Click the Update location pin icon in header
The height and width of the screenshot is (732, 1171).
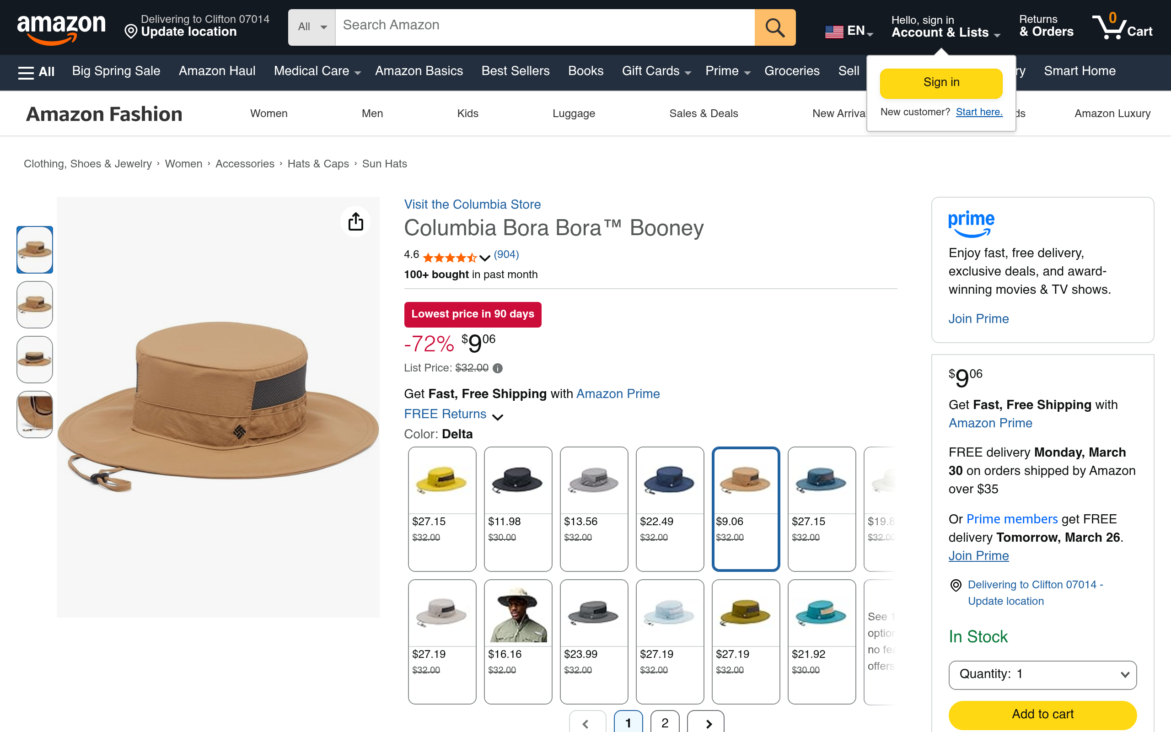(131, 32)
